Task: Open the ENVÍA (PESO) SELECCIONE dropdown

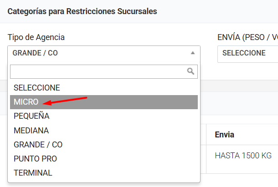Action: coord(247,54)
